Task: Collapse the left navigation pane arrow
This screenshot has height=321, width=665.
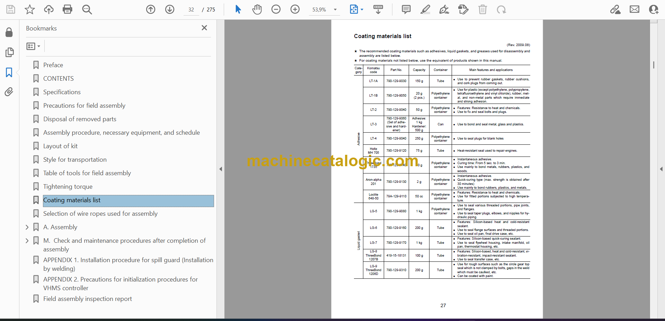Action: 221,169
